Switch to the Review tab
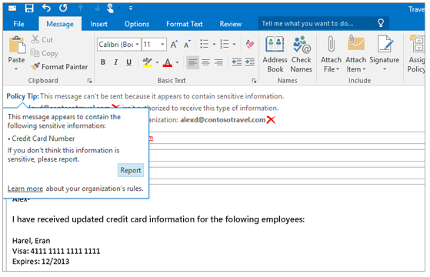Image resolution: width=430 pixels, height=277 pixels. [230, 24]
